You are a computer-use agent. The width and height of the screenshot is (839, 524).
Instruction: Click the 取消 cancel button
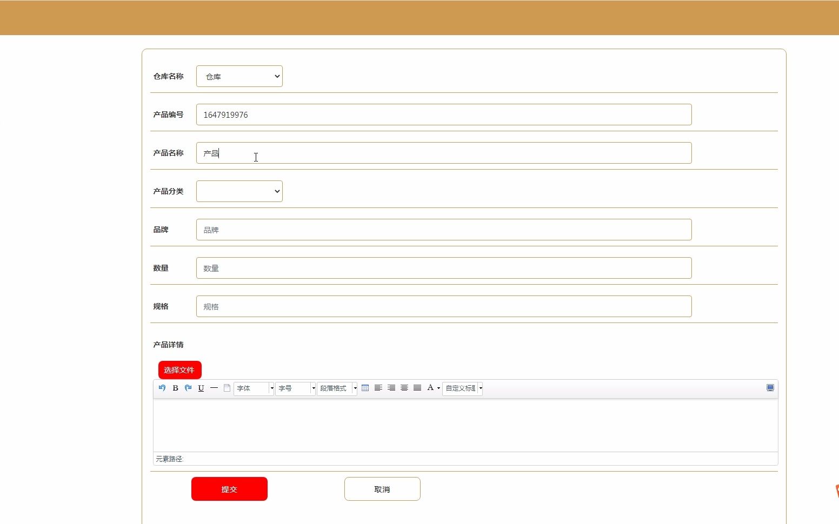(x=382, y=489)
